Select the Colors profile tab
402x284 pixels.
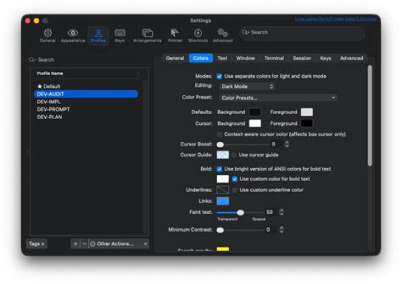[x=200, y=58]
